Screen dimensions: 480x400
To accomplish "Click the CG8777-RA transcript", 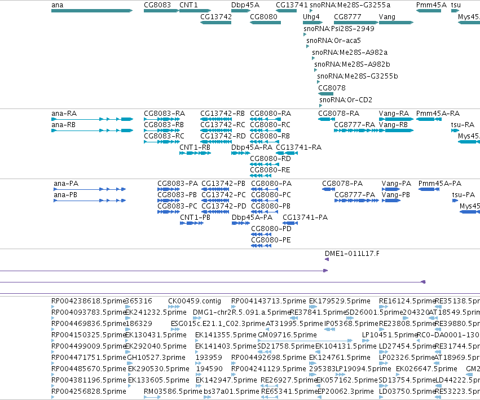I will pos(356,131).
